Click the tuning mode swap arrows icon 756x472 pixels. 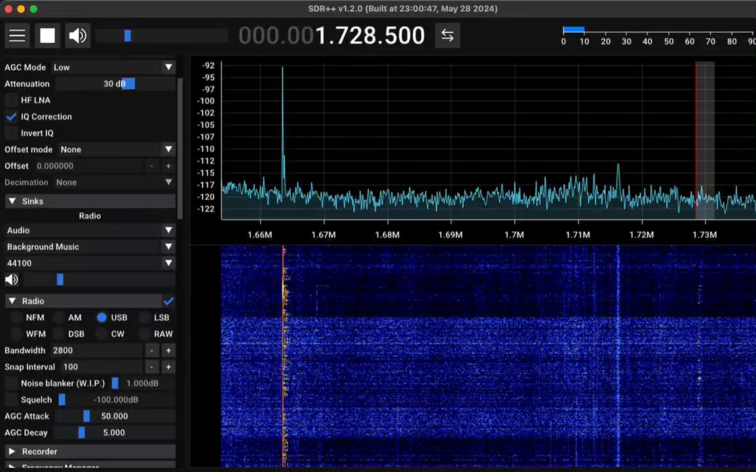click(x=447, y=35)
